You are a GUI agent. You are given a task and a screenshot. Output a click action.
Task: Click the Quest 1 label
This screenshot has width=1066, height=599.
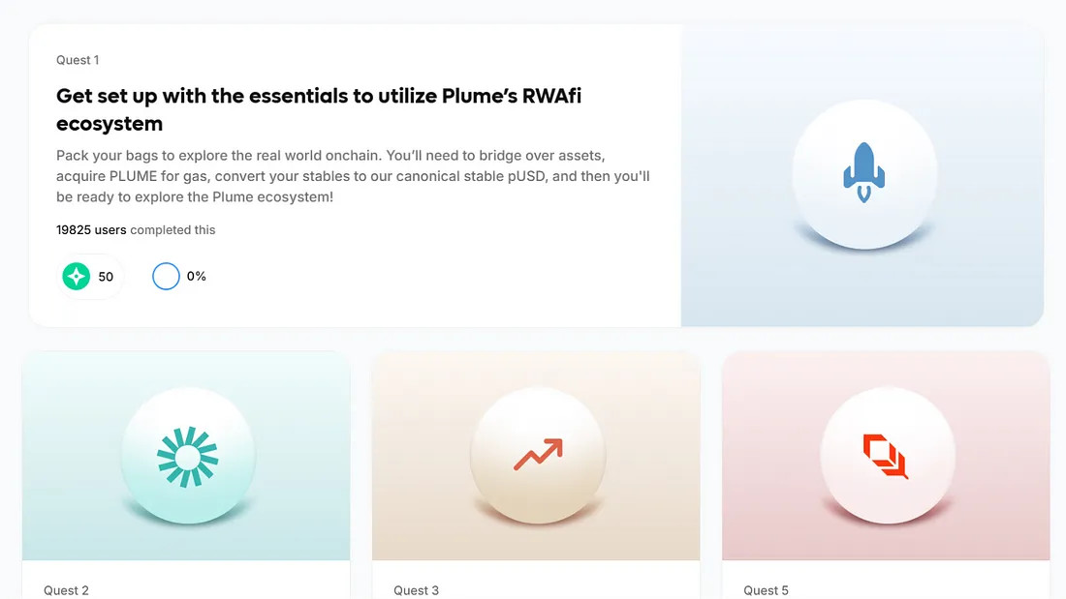tap(78, 60)
